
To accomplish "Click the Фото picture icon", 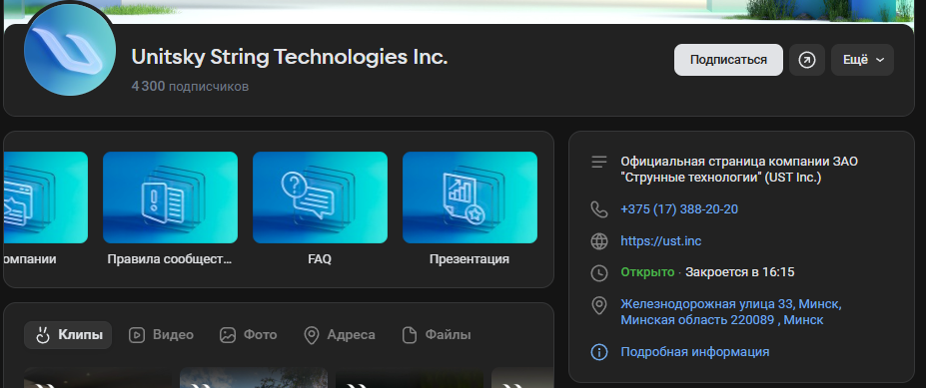I will coord(228,335).
